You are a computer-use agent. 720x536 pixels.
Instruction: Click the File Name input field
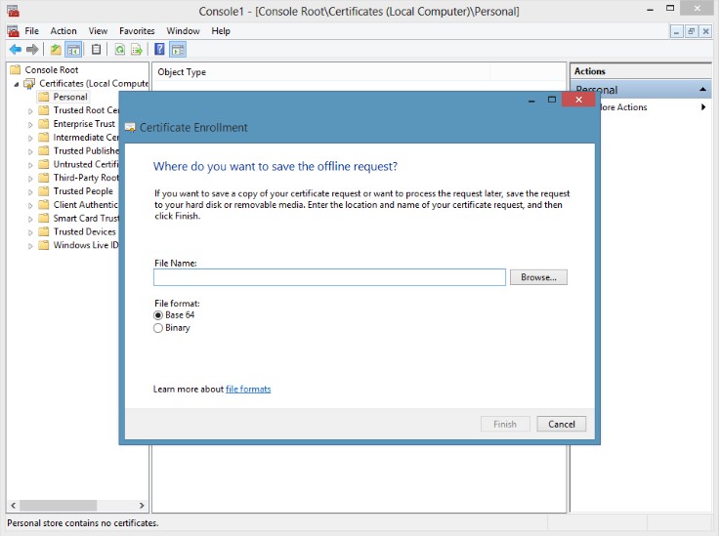click(x=329, y=277)
